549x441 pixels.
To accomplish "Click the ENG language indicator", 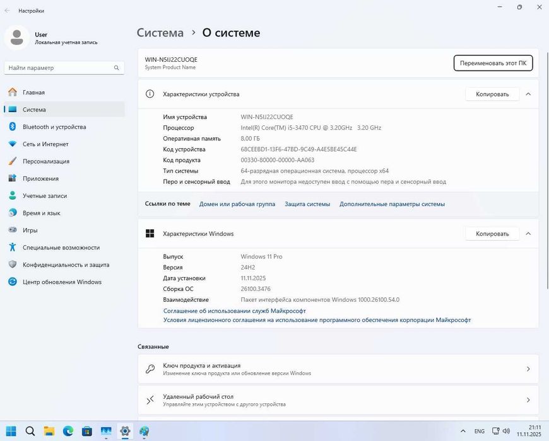I will pyautogui.click(x=480, y=431).
